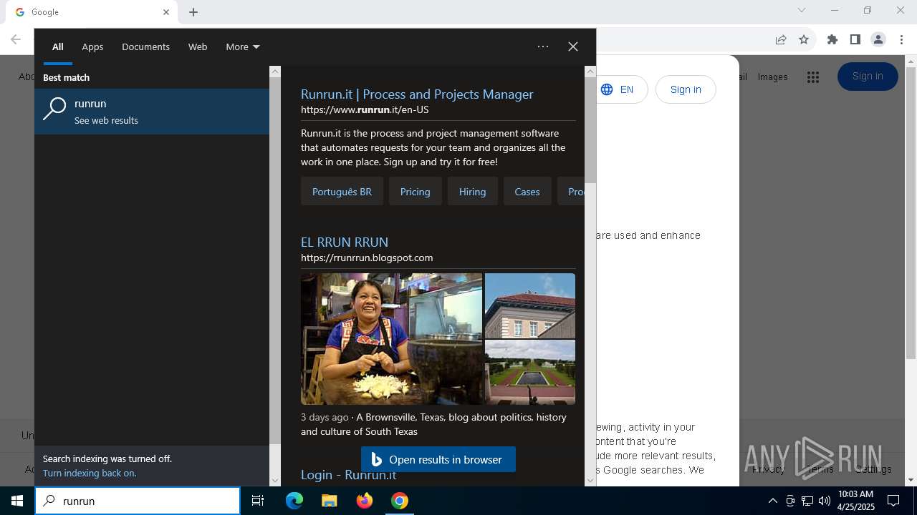Viewport: 917px width, 515px height.
Task: Open network status tray icon
Action: 807,501
